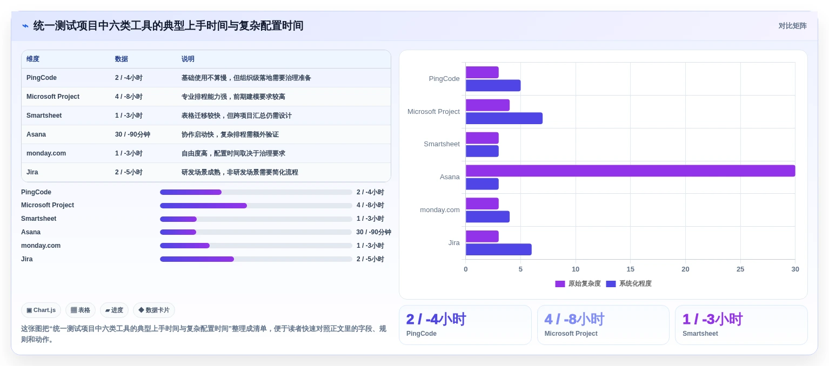Toggle the 系统化程度 legend swatch
The width and height of the screenshot is (829, 366).
pos(611,284)
